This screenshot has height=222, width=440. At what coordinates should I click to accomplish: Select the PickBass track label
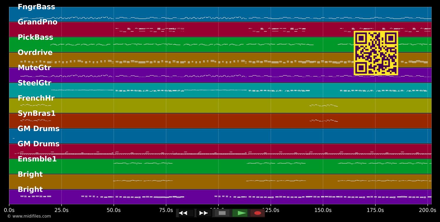[x=35, y=37]
